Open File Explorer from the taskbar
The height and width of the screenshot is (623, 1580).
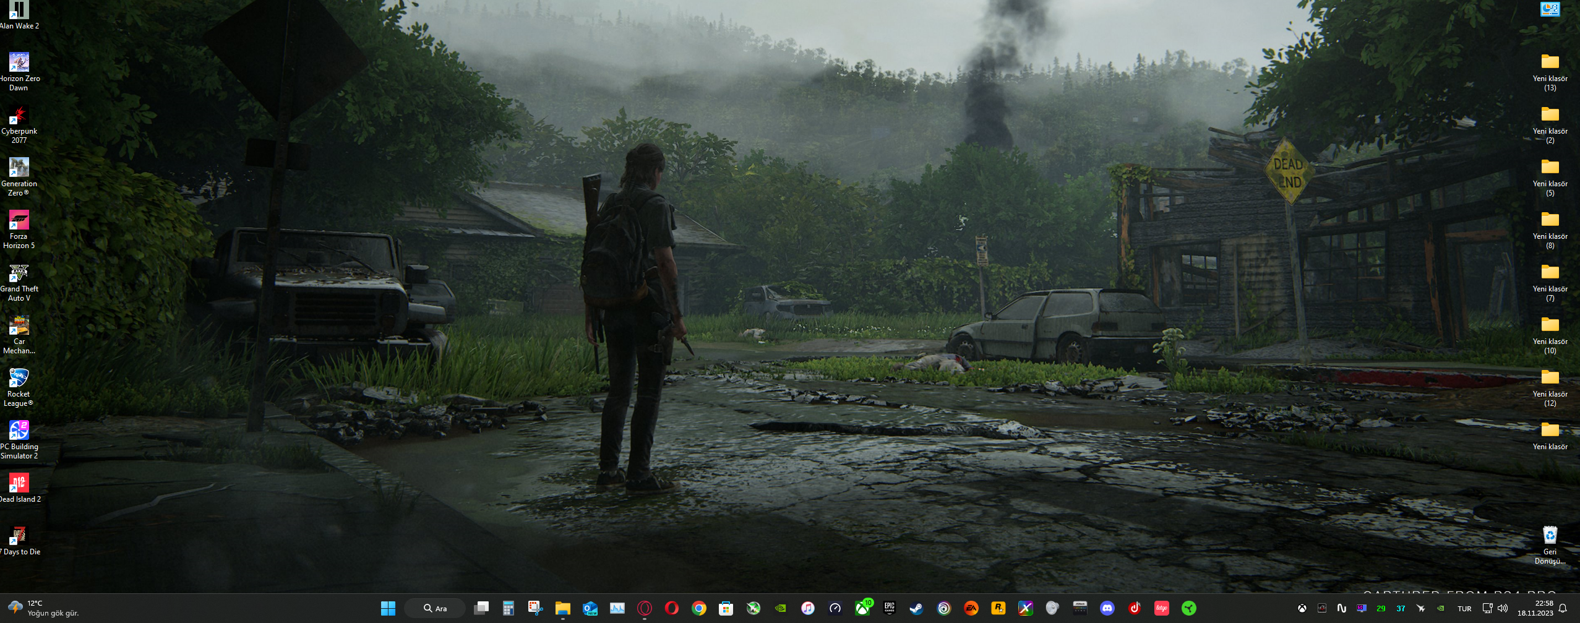(x=562, y=608)
